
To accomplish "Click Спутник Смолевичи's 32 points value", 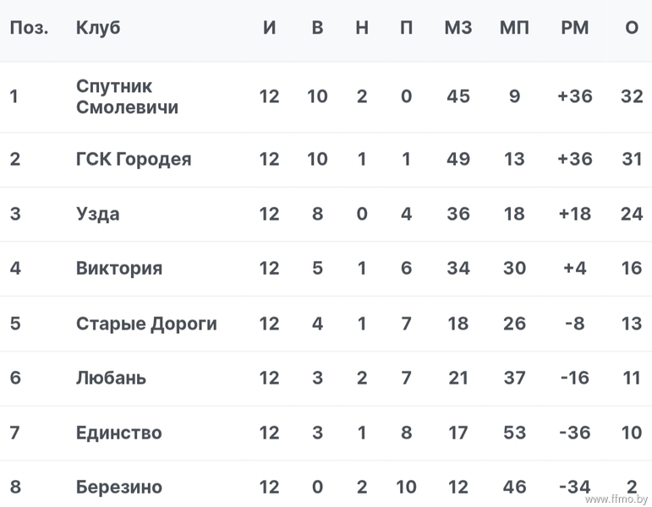I will pos(632,96).
